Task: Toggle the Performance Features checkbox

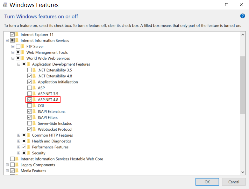Action: pos(24,147)
